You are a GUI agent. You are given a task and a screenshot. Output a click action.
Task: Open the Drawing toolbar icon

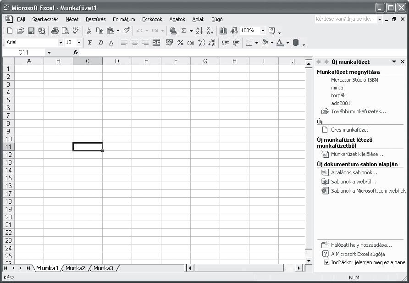(234, 31)
